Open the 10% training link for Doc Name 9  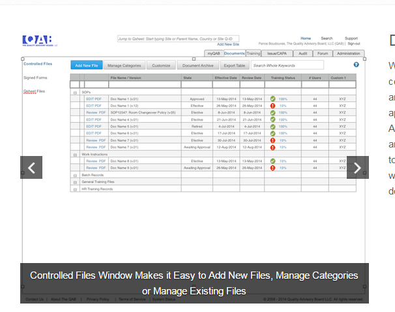[x=283, y=168]
